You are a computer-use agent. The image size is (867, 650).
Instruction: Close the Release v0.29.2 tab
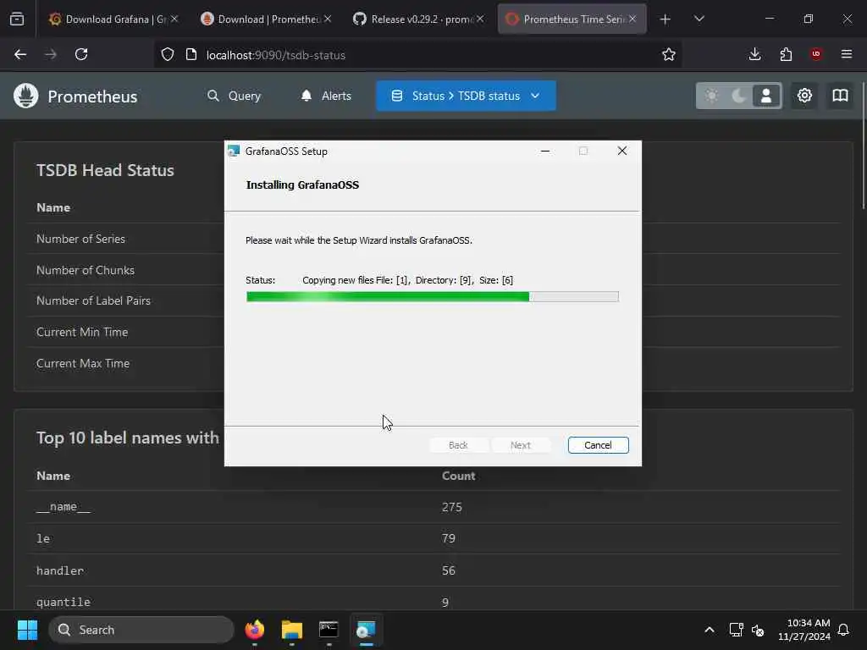pos(480,19)
